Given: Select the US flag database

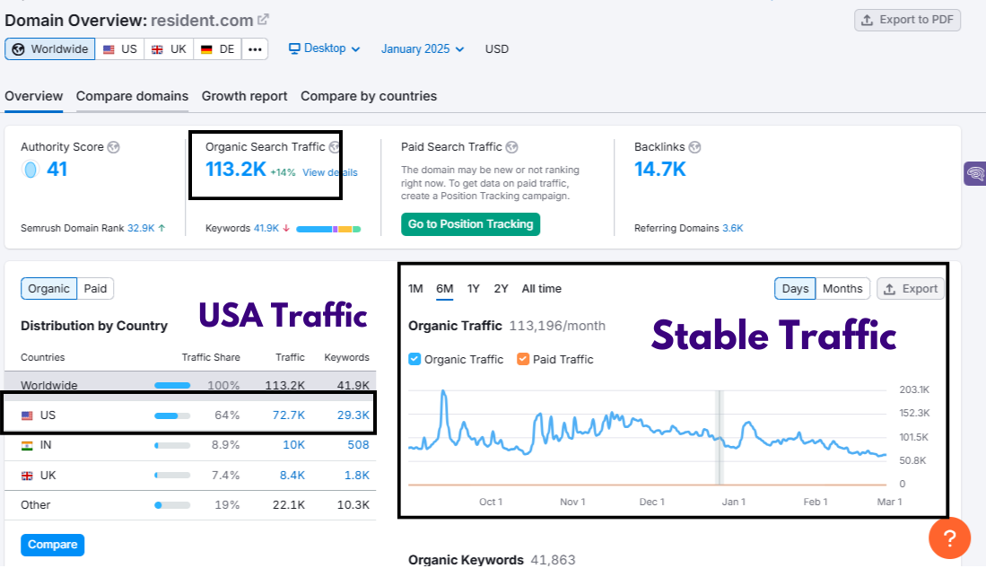Looking at the screenshot, I should [119, 49].
